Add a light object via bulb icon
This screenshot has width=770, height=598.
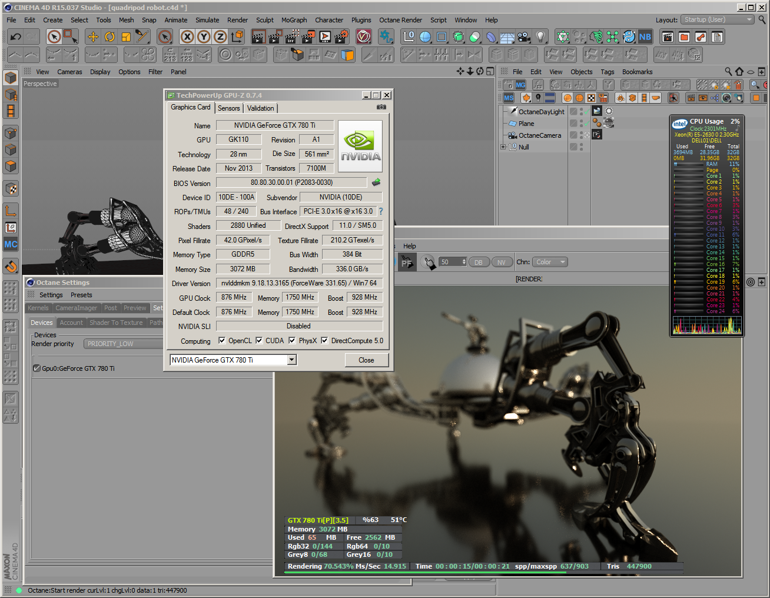(540, 37)
